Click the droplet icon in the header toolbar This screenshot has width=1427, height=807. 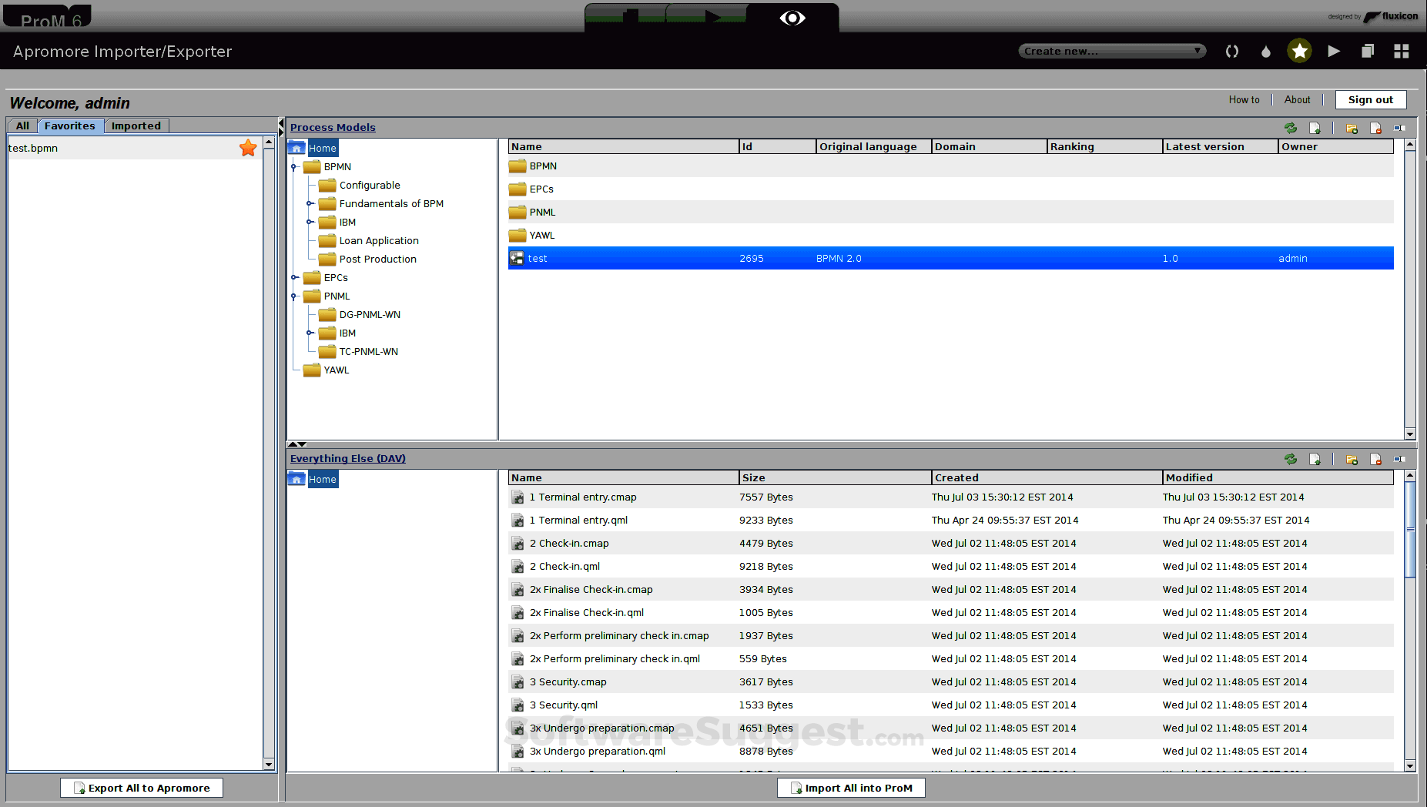pos(1265,51)
